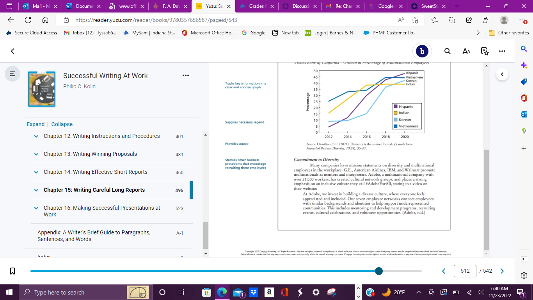Click the Expand link in the contents panel
This screenshot has width=533, height=300.
[x=36, y=124]
